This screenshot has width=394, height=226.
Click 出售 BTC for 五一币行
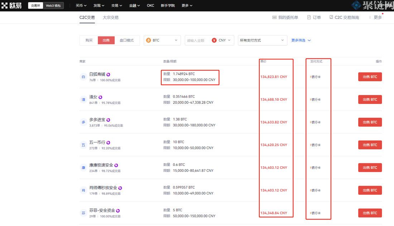(370, 145)
